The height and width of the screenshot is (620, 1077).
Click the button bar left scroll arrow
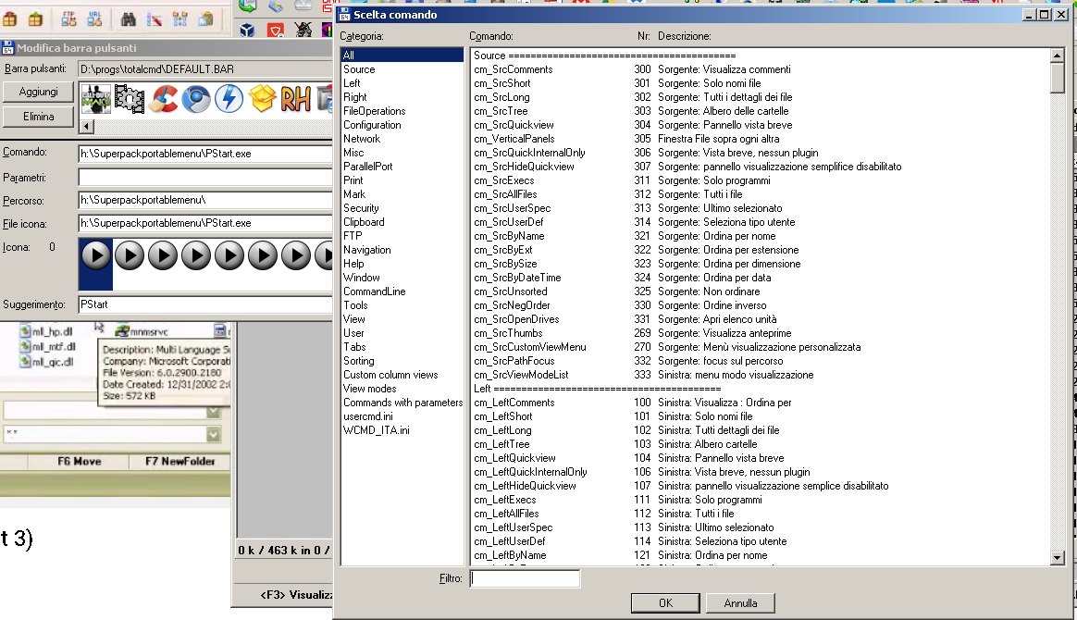(87, 127)
